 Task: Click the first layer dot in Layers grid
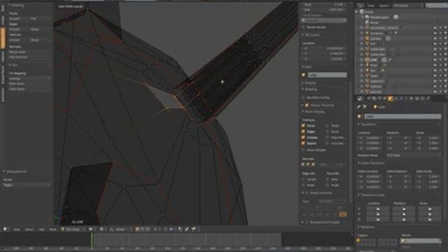click(x=358, y=240)
